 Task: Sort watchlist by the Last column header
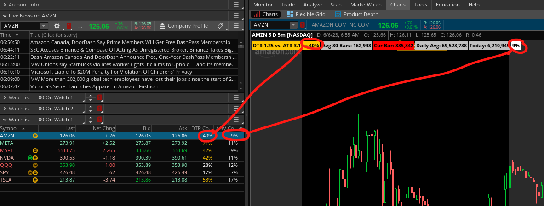click(x=57, y=128)
